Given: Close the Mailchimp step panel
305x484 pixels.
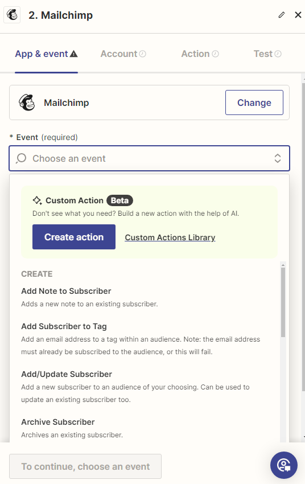Looking at the screenshot, I should point(298,15).
